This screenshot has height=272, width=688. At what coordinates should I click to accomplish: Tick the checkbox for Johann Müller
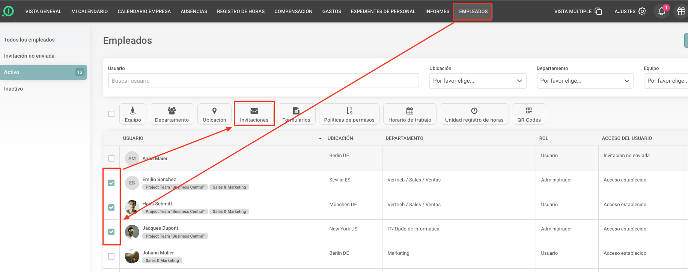pos(111,256)
